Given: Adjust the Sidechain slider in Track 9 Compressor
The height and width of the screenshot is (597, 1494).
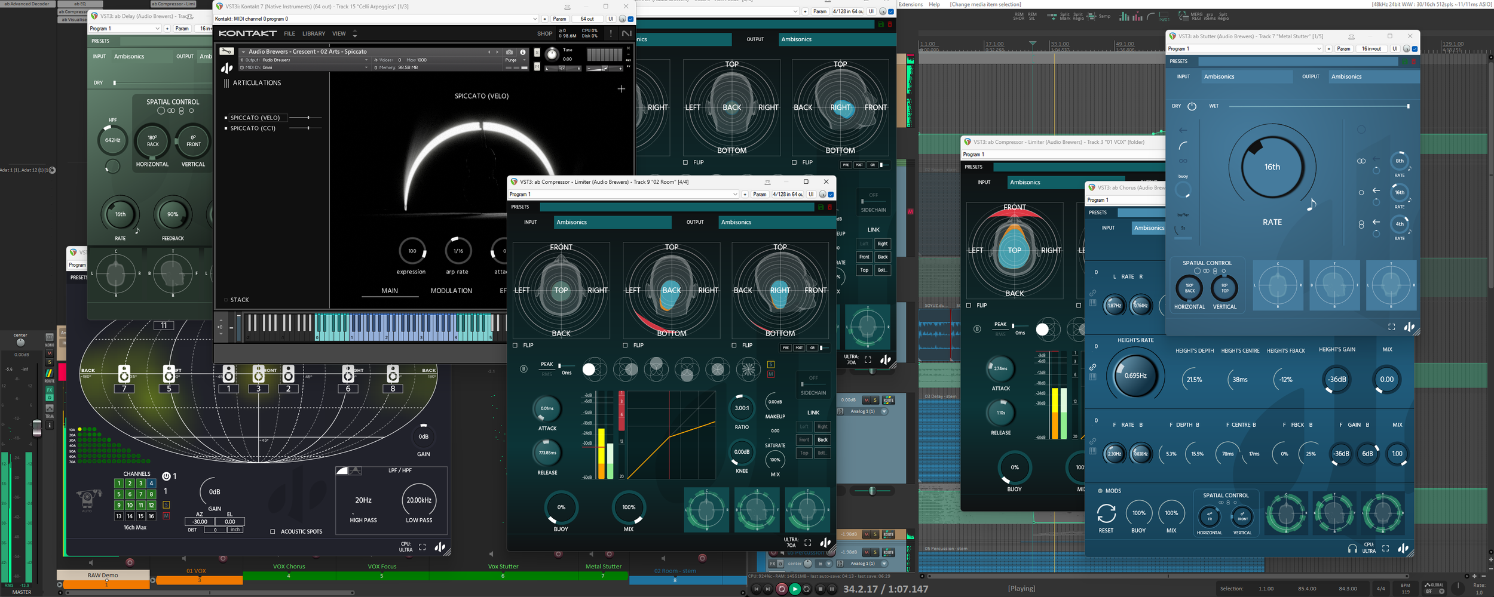Looking at the screenshot, I should (813, 384).
